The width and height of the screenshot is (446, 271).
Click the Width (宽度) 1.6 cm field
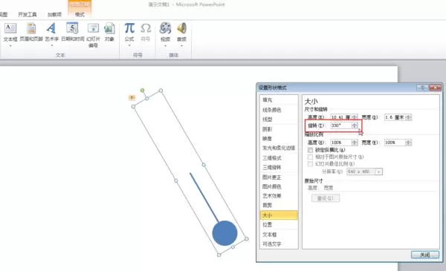395,117
